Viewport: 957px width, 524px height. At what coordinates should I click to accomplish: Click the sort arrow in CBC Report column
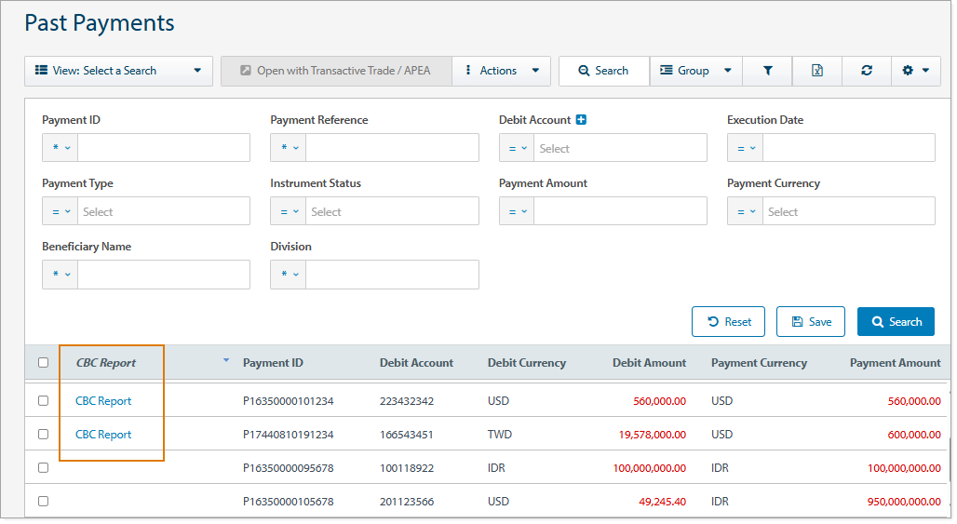point(225,360)
